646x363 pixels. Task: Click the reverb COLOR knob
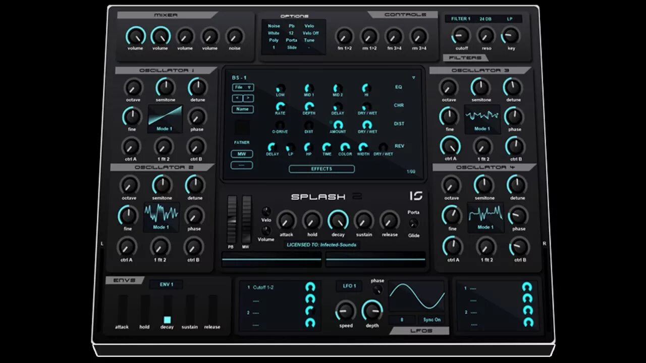tap(345, 147)
